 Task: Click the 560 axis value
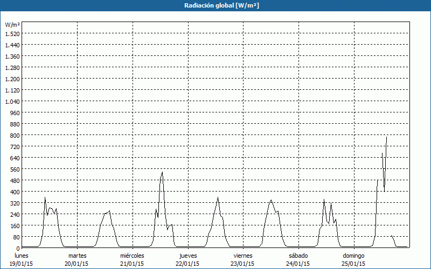15,169
